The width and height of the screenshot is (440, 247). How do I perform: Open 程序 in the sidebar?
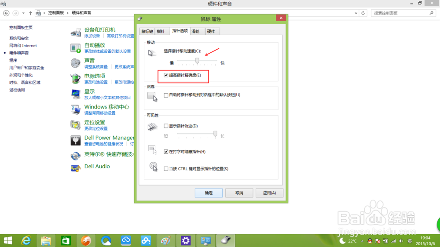[13, 60]
